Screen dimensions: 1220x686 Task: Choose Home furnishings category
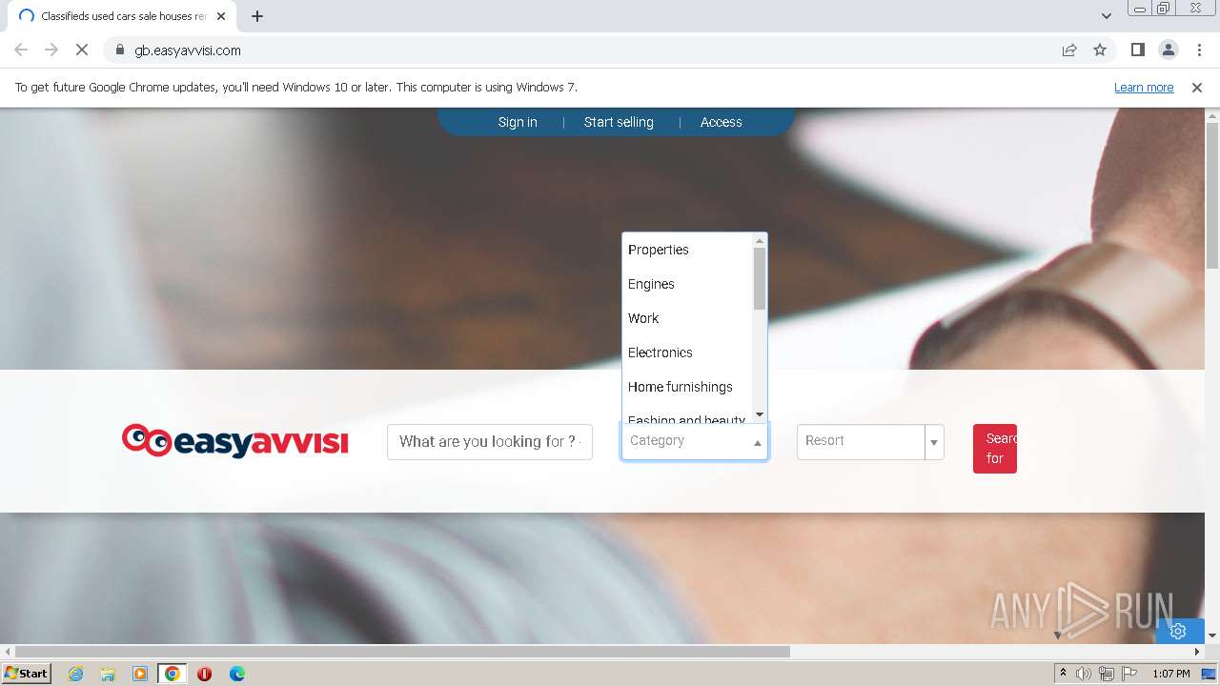tap(687, 387)
